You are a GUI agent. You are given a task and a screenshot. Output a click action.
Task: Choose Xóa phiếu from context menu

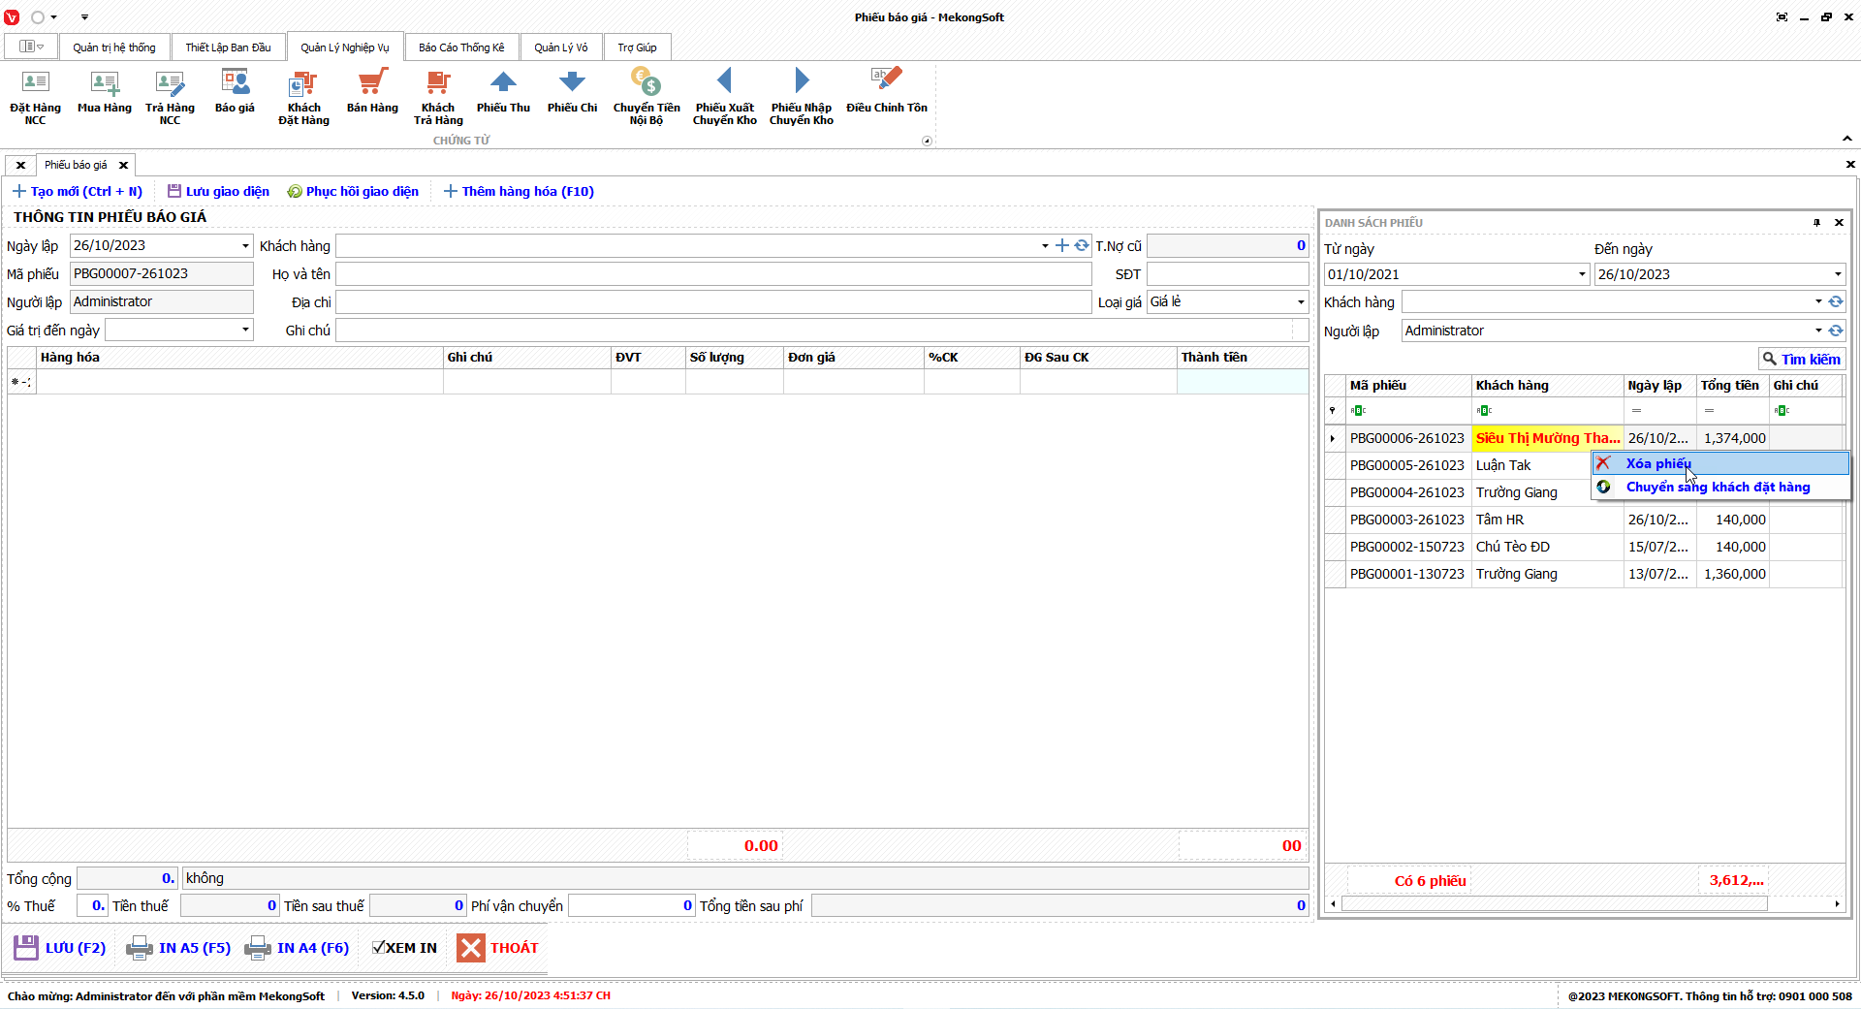pyautogui.click(x=1657, y=463)
